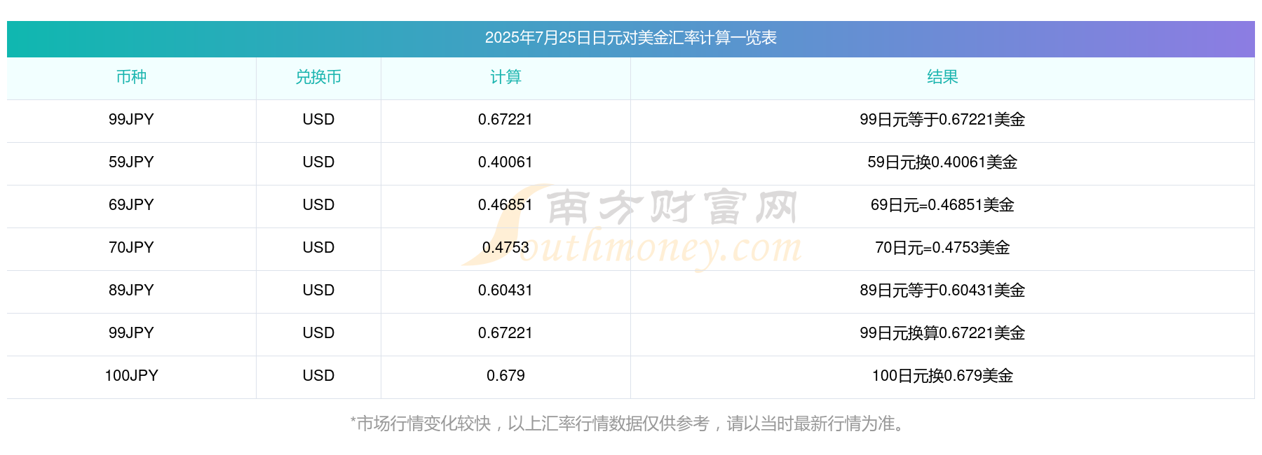Image resolution: width=1262 pixels, height=455 pixels.
Task: Click USD in the 89JPY row
Action: pyautogui.click(x=318, y=290)
